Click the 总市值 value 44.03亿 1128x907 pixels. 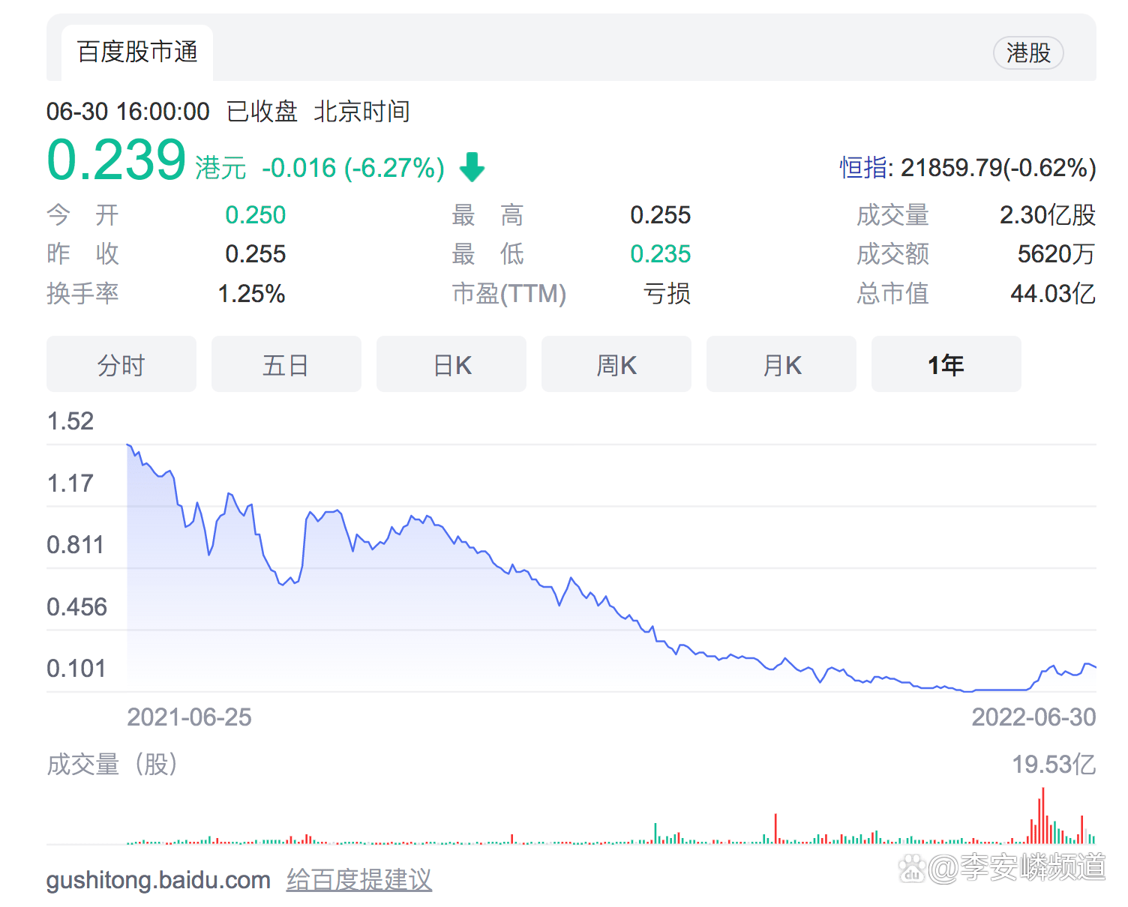[1052, 293]
